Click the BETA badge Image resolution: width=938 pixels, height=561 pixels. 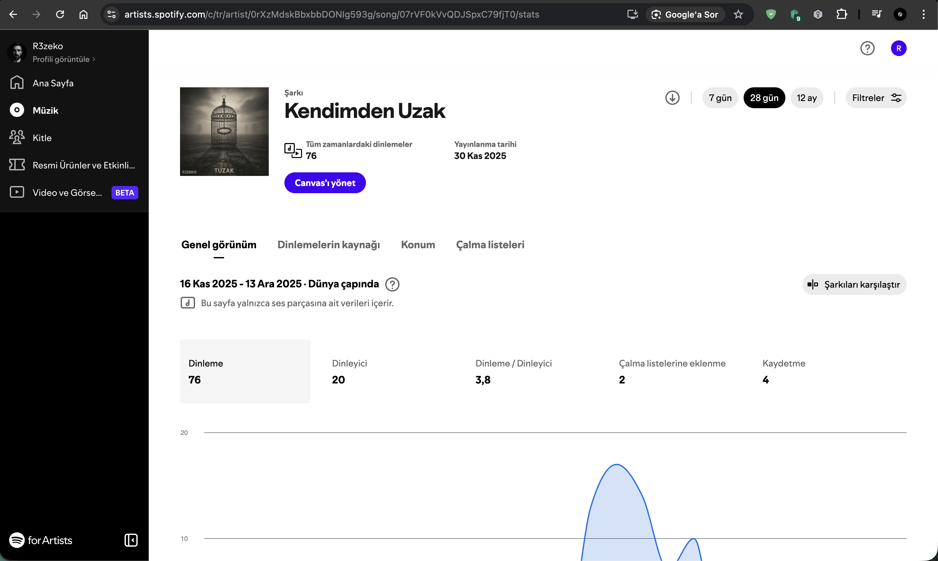[x=125, y=193]
